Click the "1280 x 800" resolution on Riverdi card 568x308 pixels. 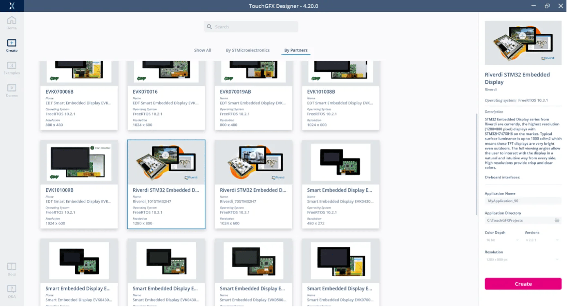coord(143,223)
